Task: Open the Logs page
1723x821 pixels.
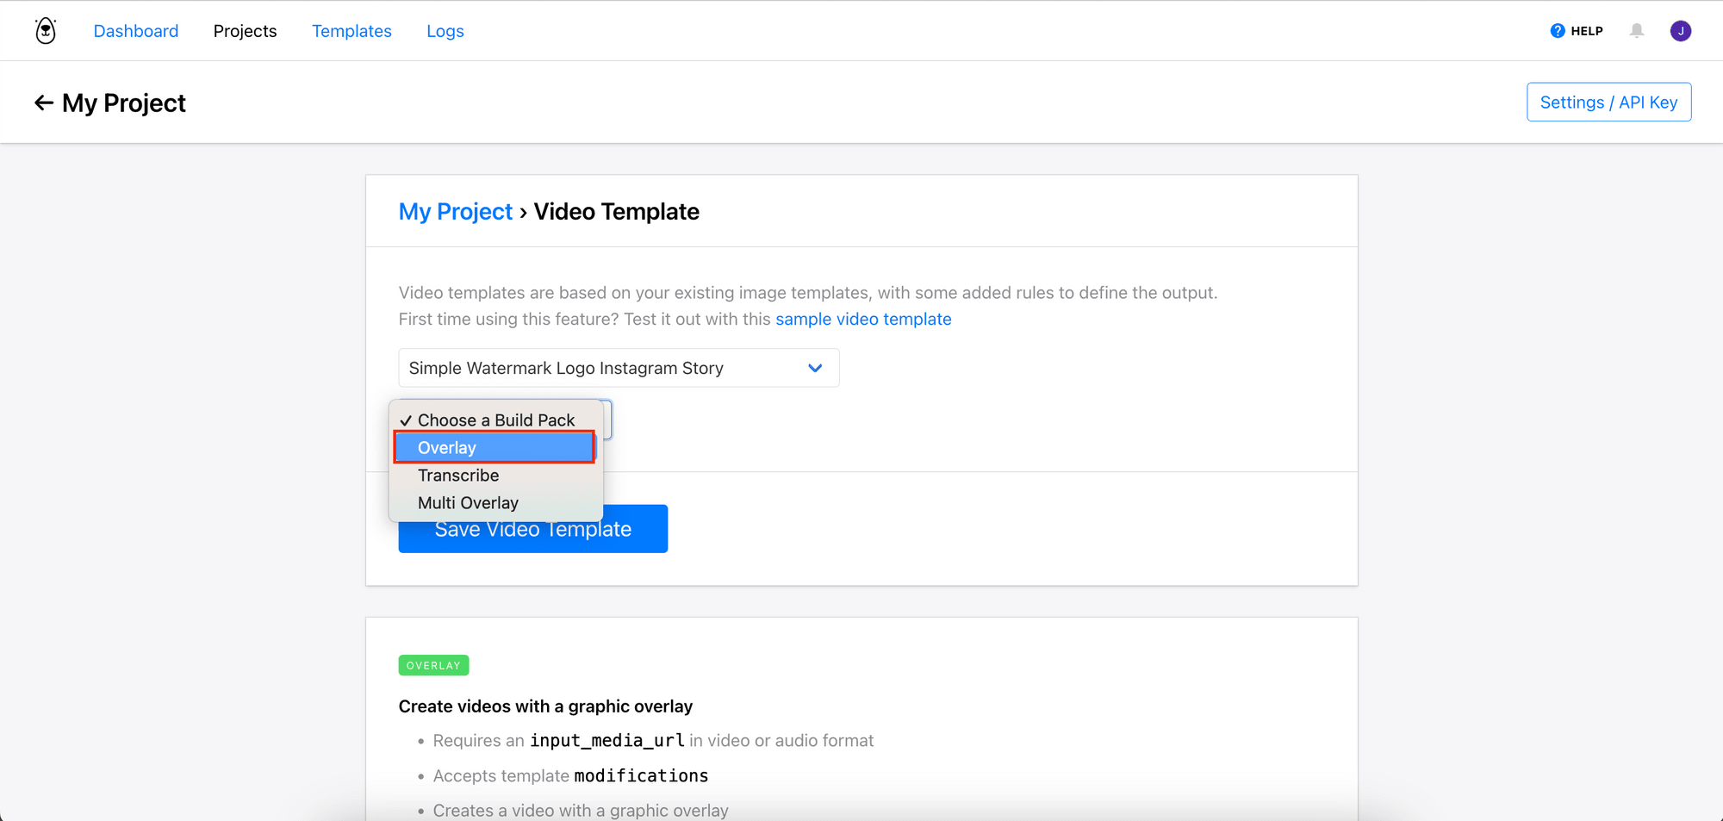Action: coord(445,31)
